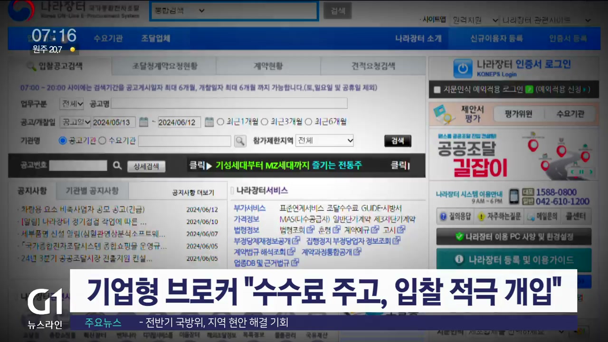The image size is (608, 342).
Task: Click the start date calendar icon
Action: coord(143,122)
